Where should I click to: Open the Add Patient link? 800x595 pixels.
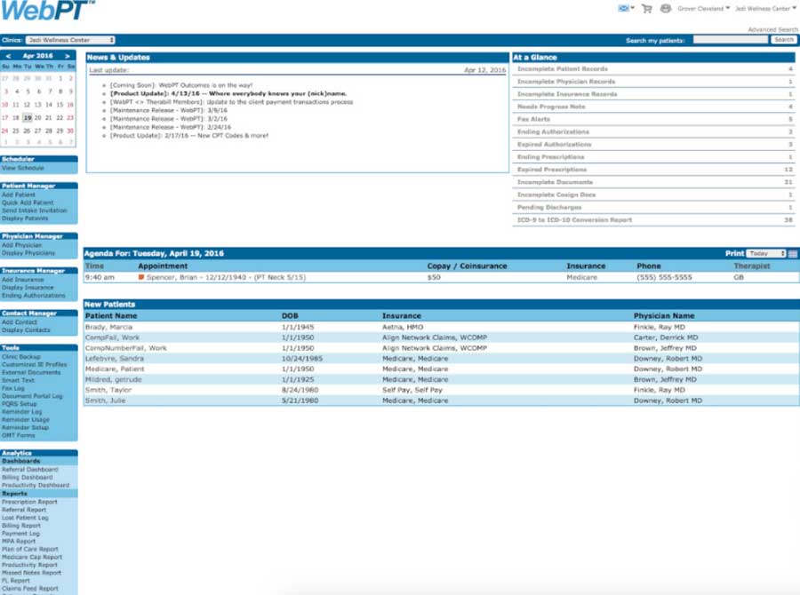coord(20,194)
